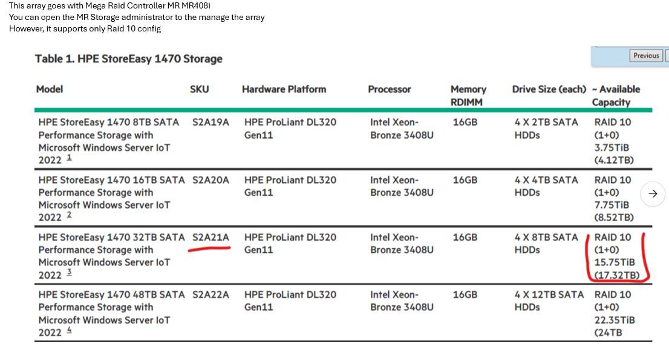Open footnote 3 link after 32TB model
Image resolution: width=669 pixels, height=350 pixels.
(x=69, y=273)
